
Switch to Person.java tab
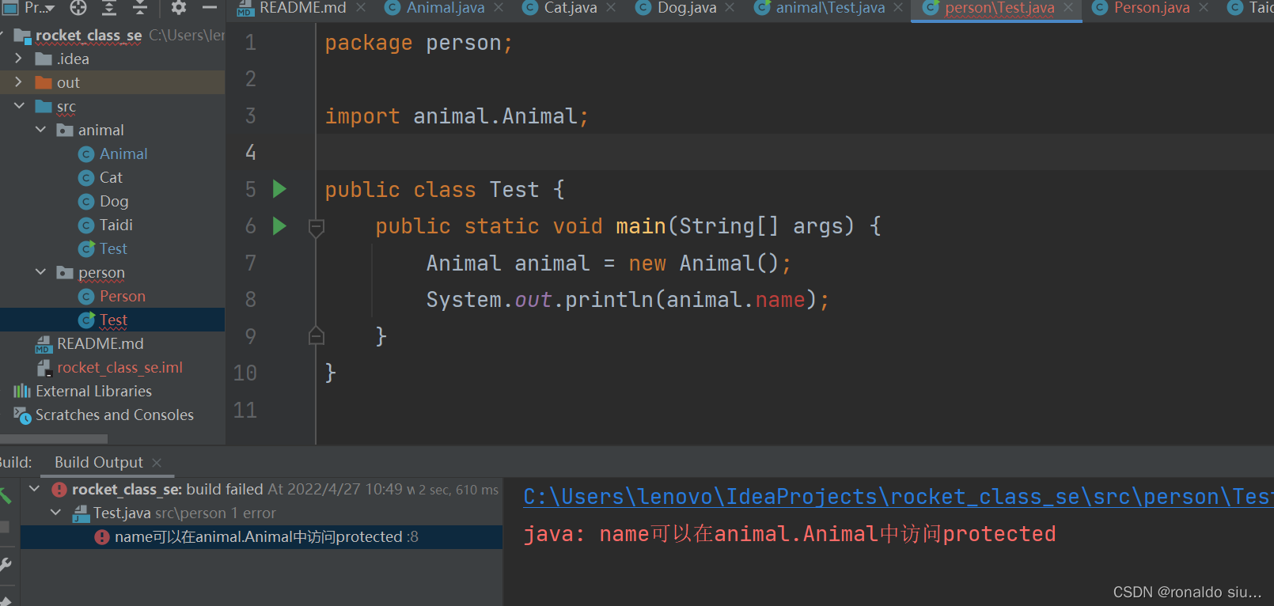point(1151,8)
